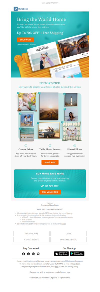Click the circled number 3 Photo Pillows icon
The height and width of the screenshot is (292, 100).
click(x=75, y=145)
